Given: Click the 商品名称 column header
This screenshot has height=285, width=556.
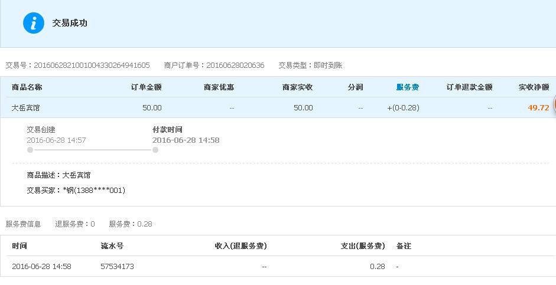Looking at the screenshot, I should coord(27,87).
